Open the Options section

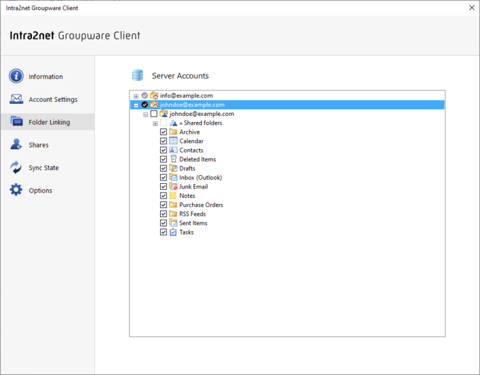pyautogui.click(x=47, y=190)
